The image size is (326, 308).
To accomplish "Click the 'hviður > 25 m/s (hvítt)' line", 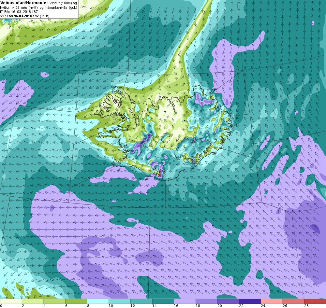I will [x=19, y=7].
